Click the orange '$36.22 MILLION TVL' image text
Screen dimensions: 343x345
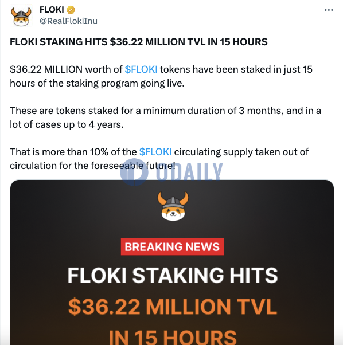point(173,307)
